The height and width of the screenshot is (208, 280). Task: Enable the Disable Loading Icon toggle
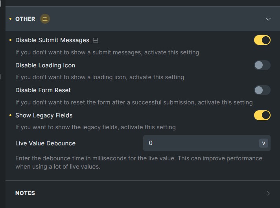tap(262, 65)
